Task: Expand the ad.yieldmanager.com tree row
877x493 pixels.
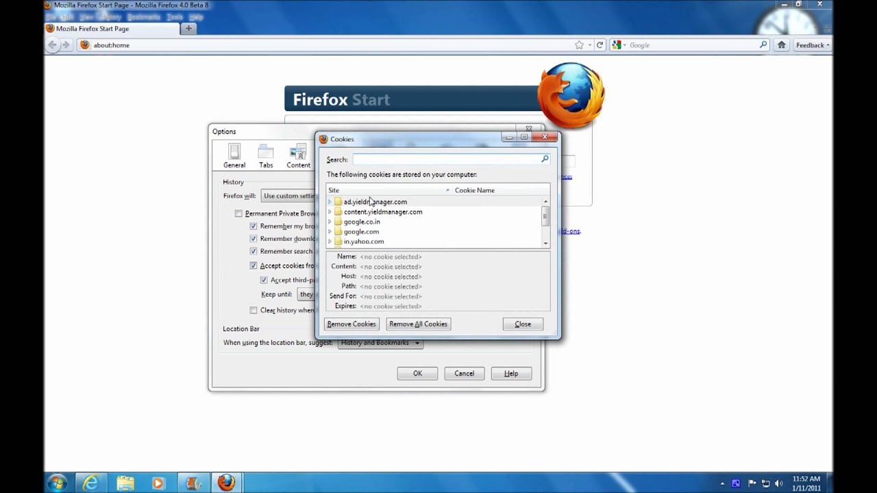Action: click(330, 202)
